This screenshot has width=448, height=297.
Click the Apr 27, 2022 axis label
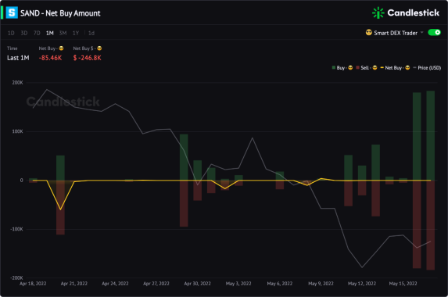click(x=156, y=284)
